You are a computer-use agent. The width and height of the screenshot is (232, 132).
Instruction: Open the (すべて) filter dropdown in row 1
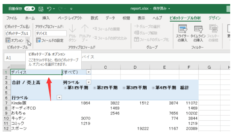pos(88,72)
